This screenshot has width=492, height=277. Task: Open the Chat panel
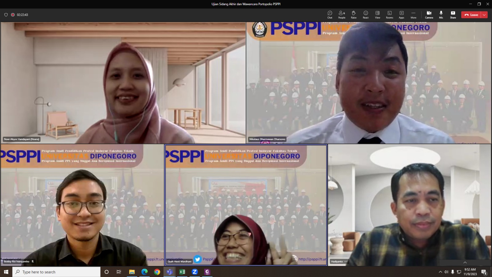coord(330,14)
